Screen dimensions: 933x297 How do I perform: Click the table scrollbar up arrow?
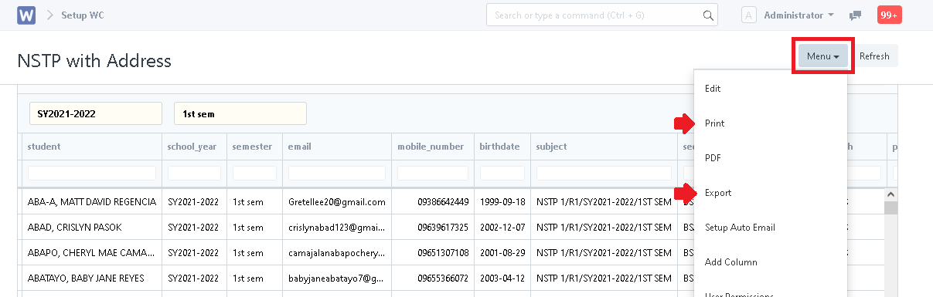890,195
